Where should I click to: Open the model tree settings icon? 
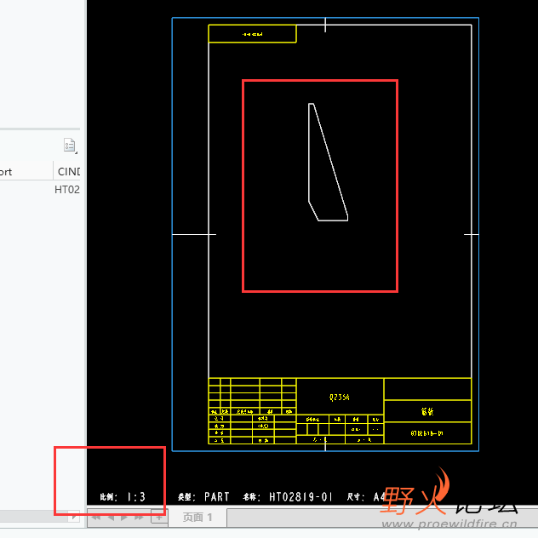[71, 146]
